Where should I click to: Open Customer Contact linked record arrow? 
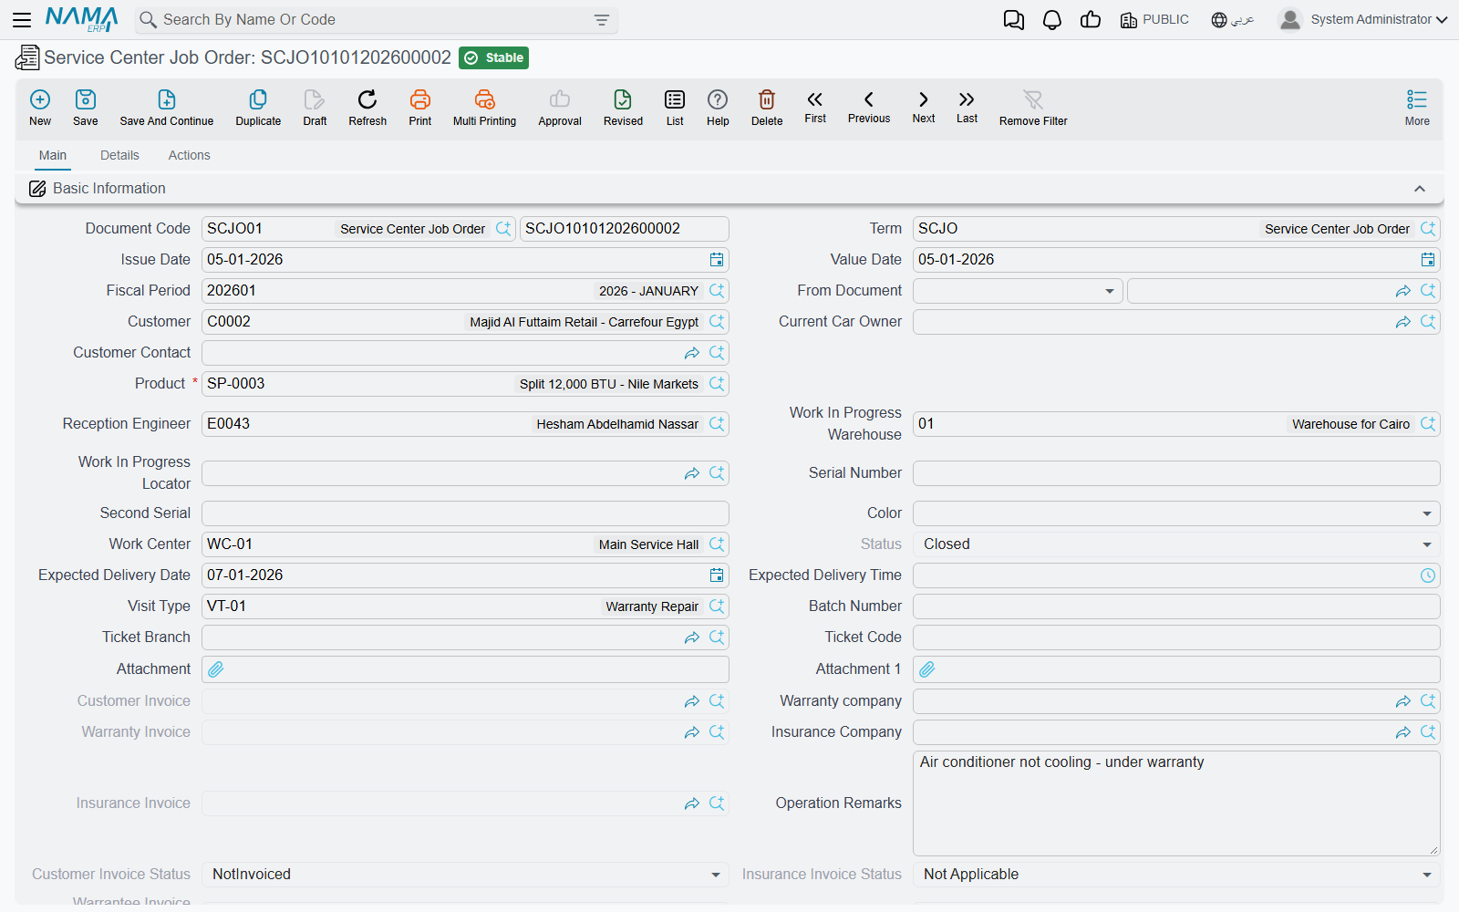[x=692, y=353]
